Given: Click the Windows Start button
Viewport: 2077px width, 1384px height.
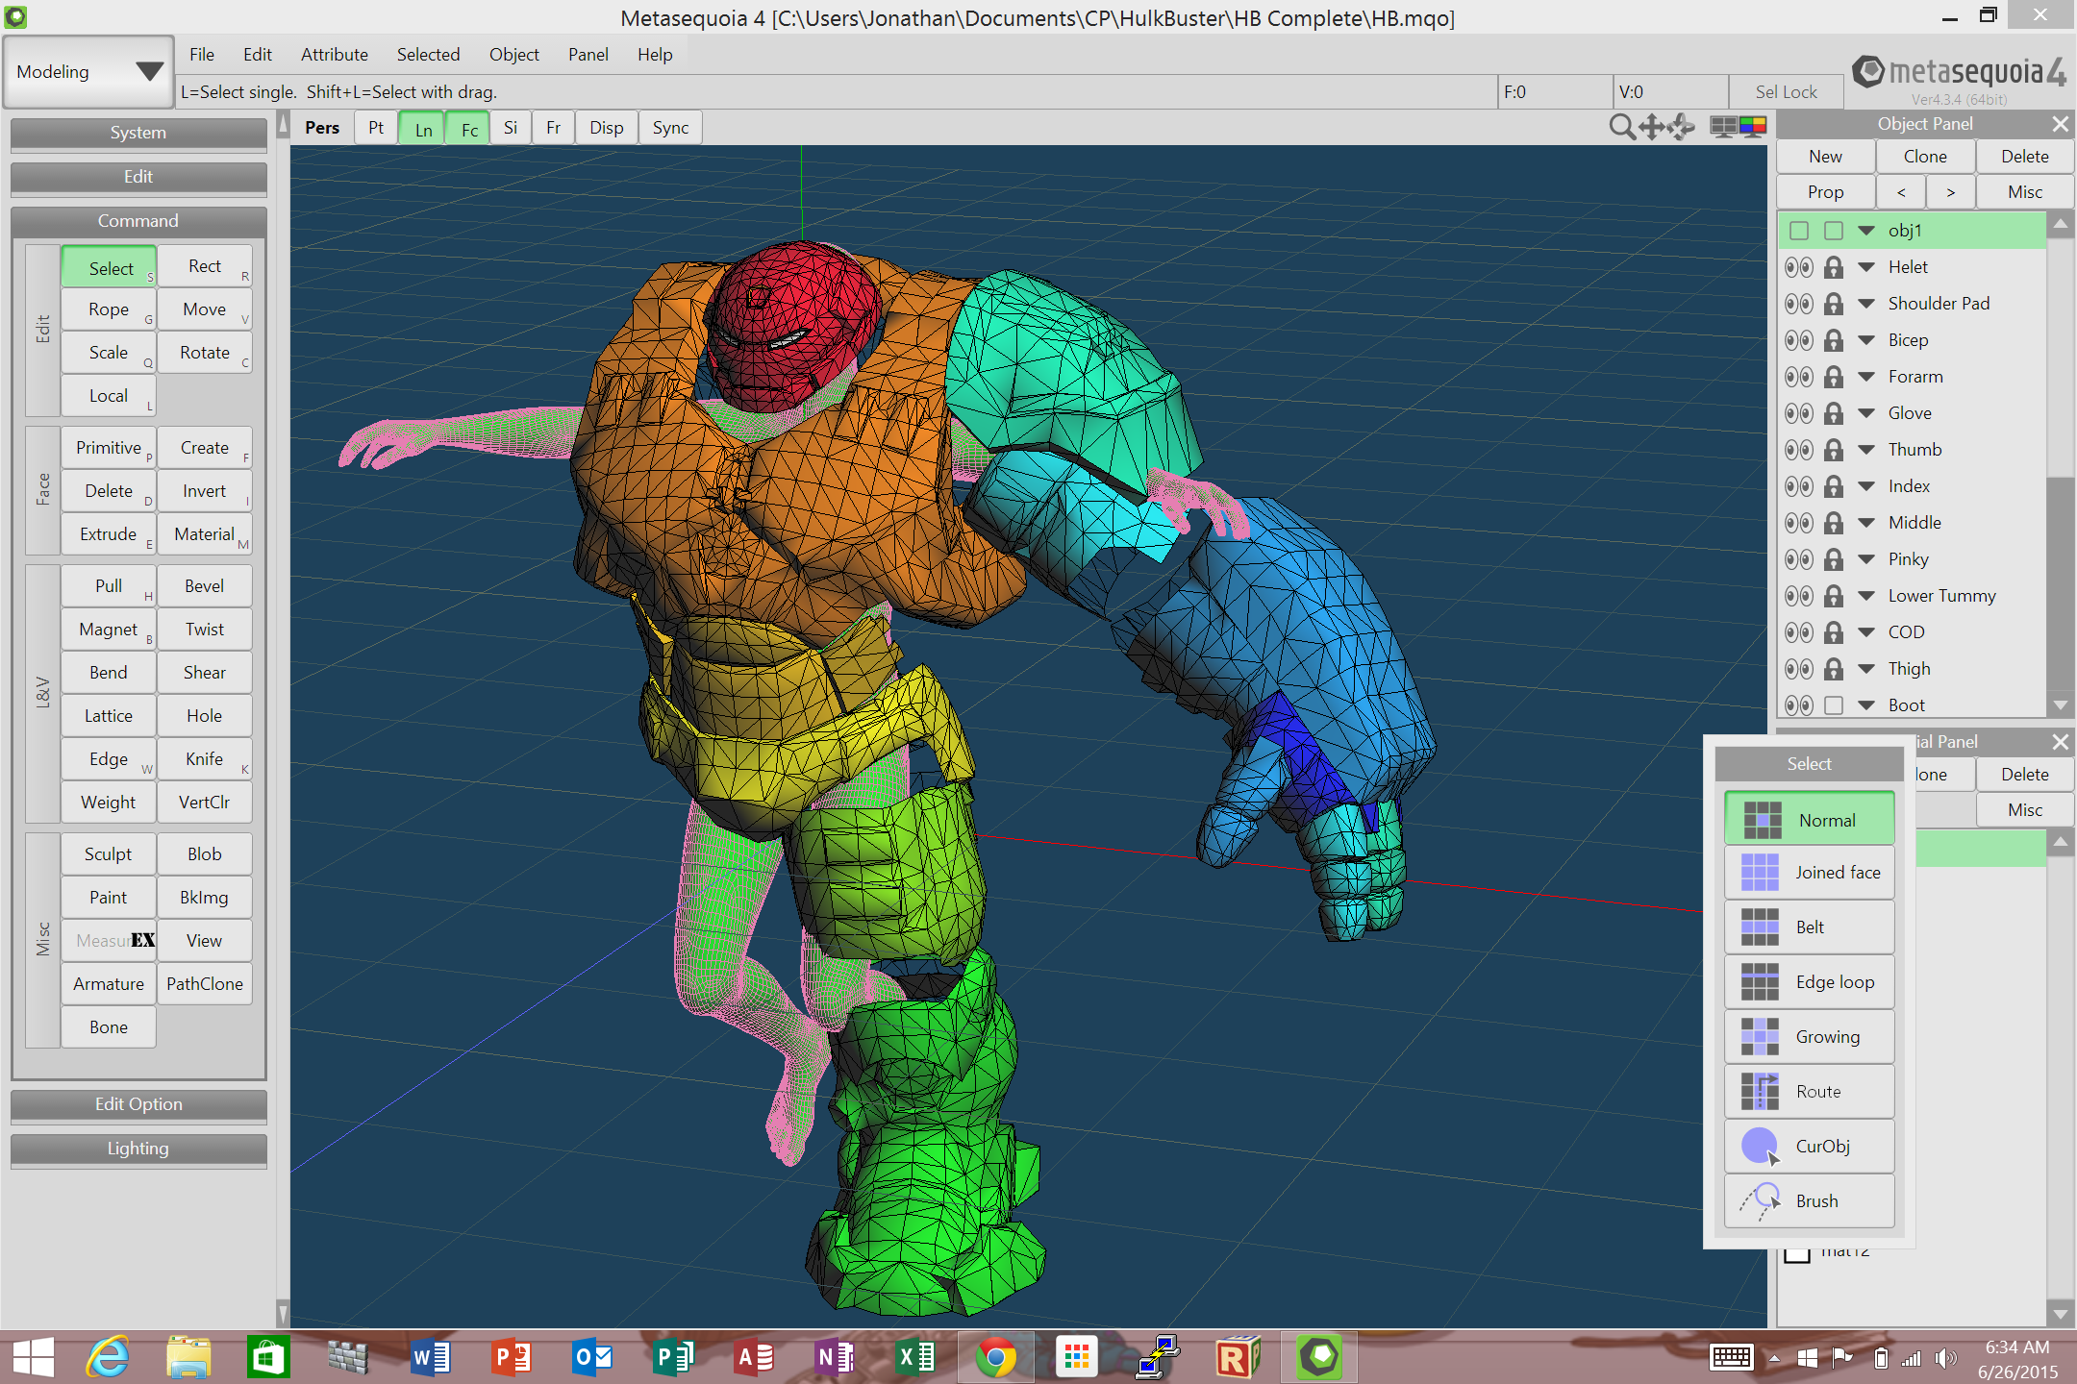Looking at the screenshot, I should pos(33,1357).
